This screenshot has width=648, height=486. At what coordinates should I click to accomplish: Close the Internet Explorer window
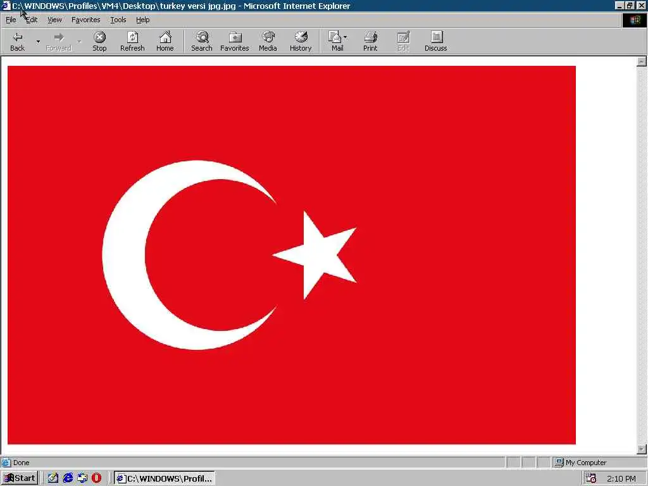[641, 6]
